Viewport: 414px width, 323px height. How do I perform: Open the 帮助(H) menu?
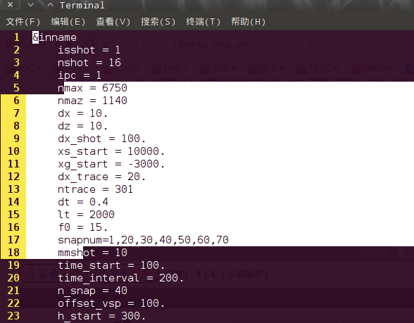click(248, 22)
